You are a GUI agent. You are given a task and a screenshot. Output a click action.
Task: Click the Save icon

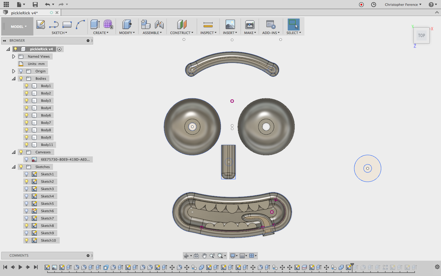[35, 4]
